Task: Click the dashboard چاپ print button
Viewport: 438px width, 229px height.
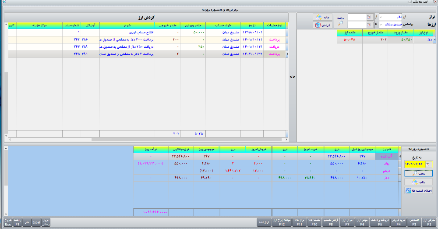Action: (418, 182)
